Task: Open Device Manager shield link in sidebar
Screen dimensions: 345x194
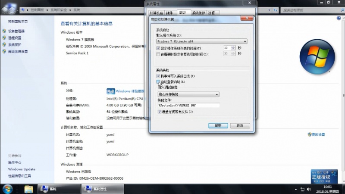Action: pos(16,31)
